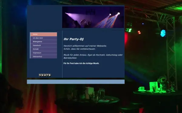Screen dimensions: 182x113
Task: Visit the Gästebuch page
Action: (x=43, y=46)
